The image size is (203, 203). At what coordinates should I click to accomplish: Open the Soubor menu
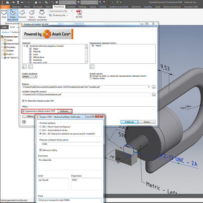point(5,6)
